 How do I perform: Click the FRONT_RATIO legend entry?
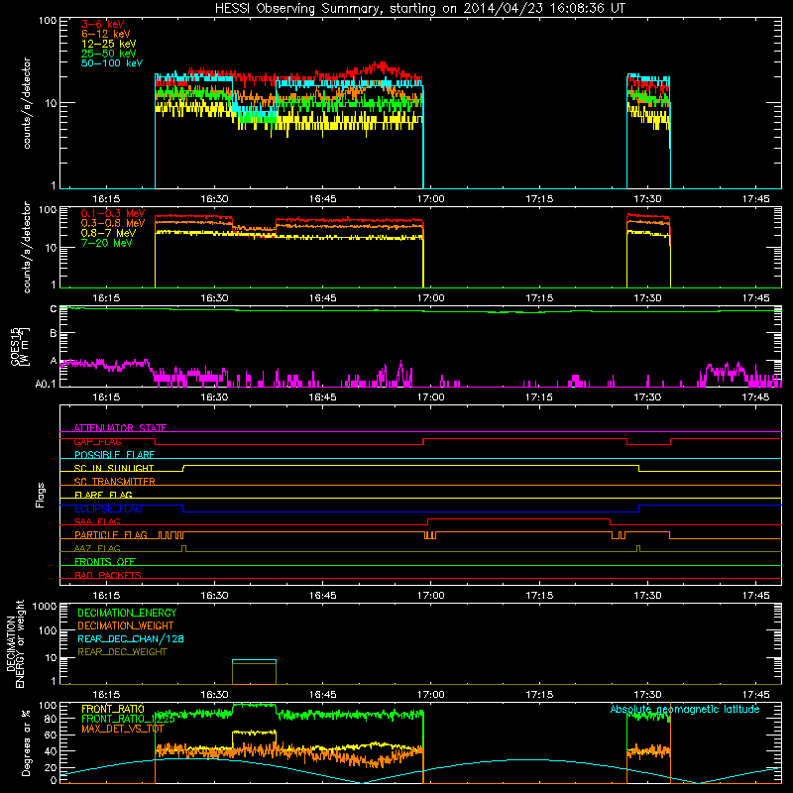(x=113, y=709)
